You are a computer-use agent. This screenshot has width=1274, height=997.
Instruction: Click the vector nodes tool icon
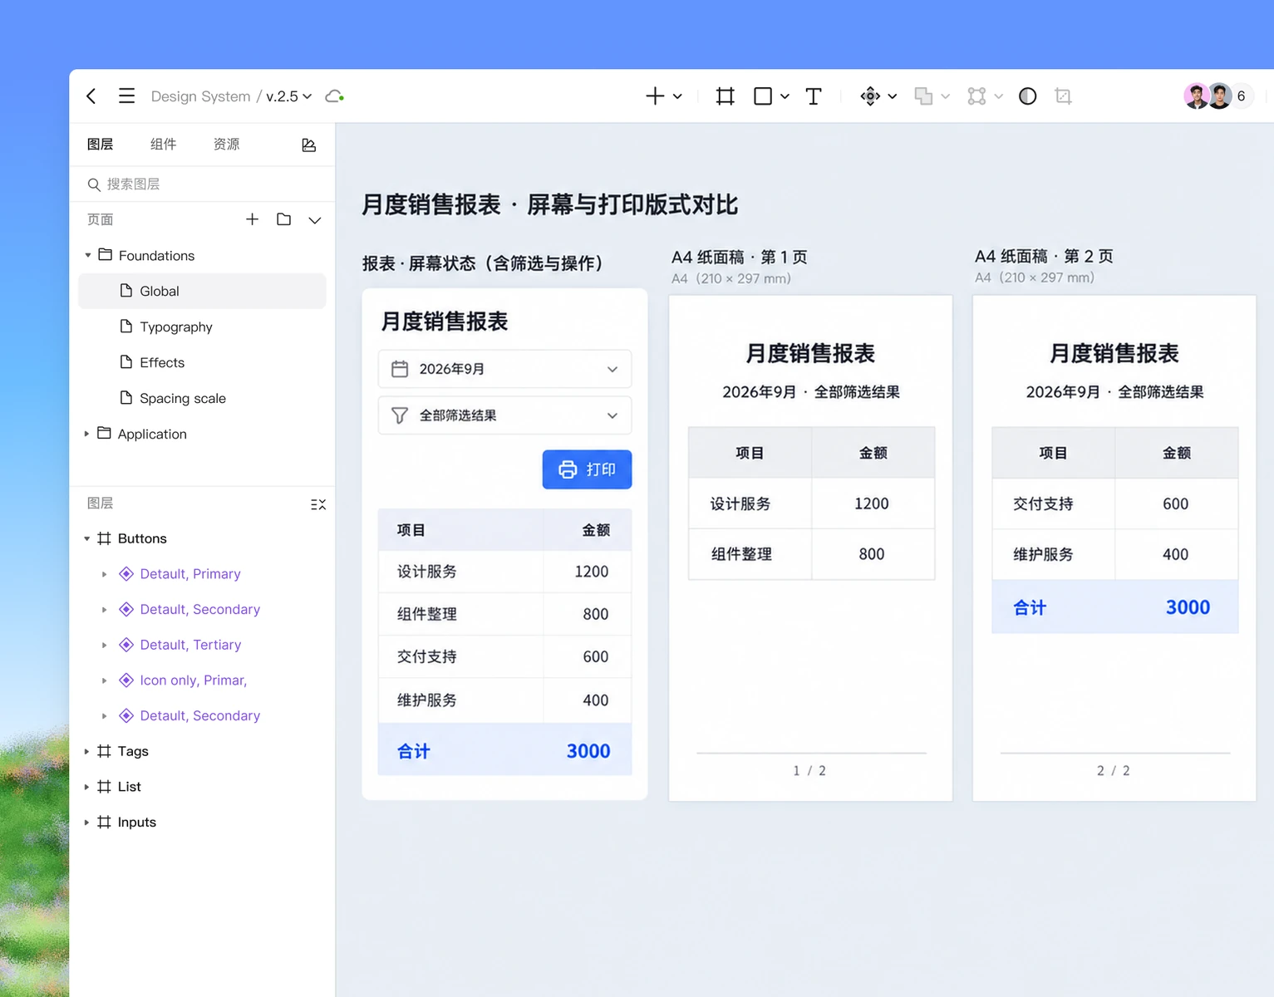976,96
